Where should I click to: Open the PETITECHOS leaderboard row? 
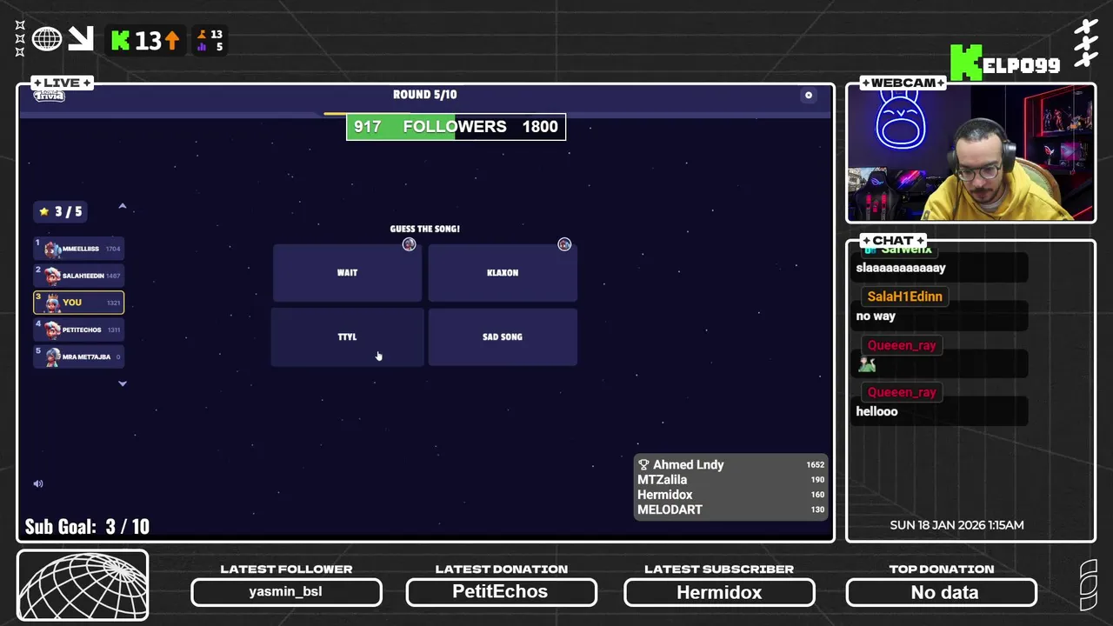click(x=78, y=330)
